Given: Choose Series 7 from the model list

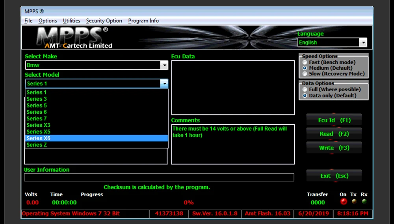Looking at the screenshot, I should click(97, 118).
